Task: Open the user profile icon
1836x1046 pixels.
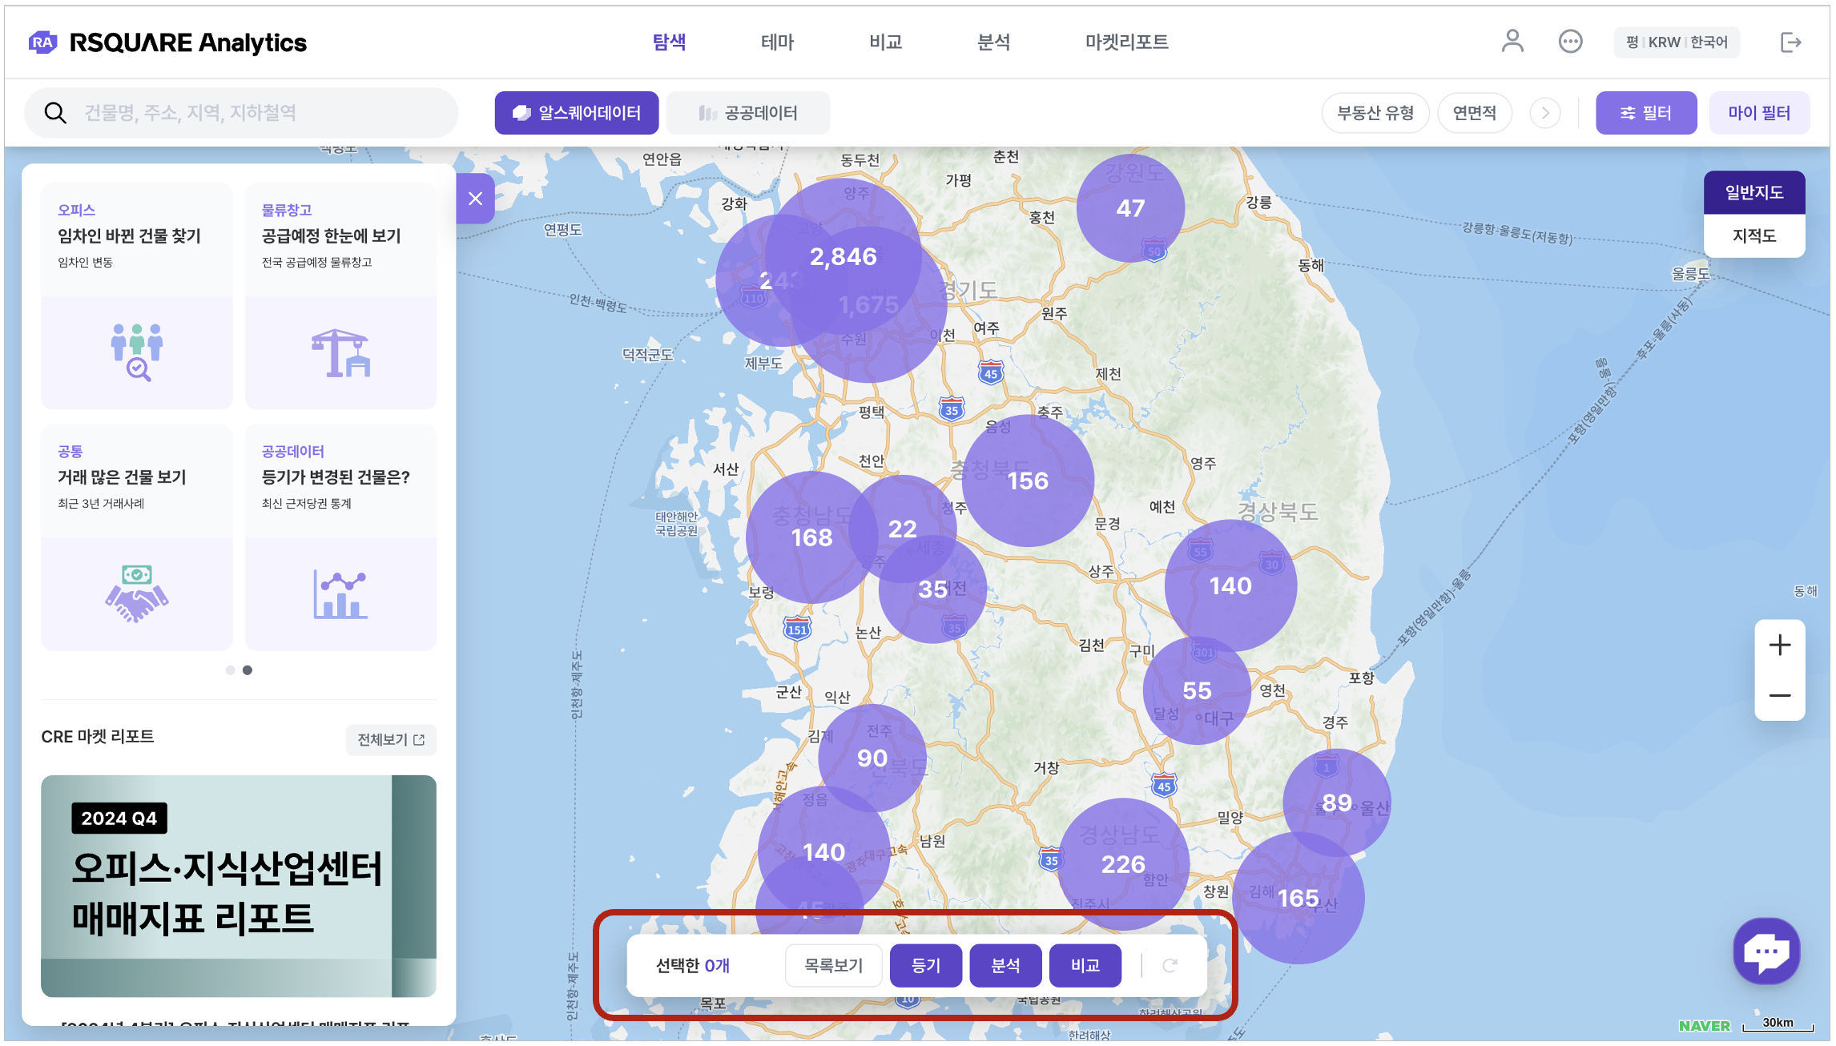Action: click(1512, 42)
